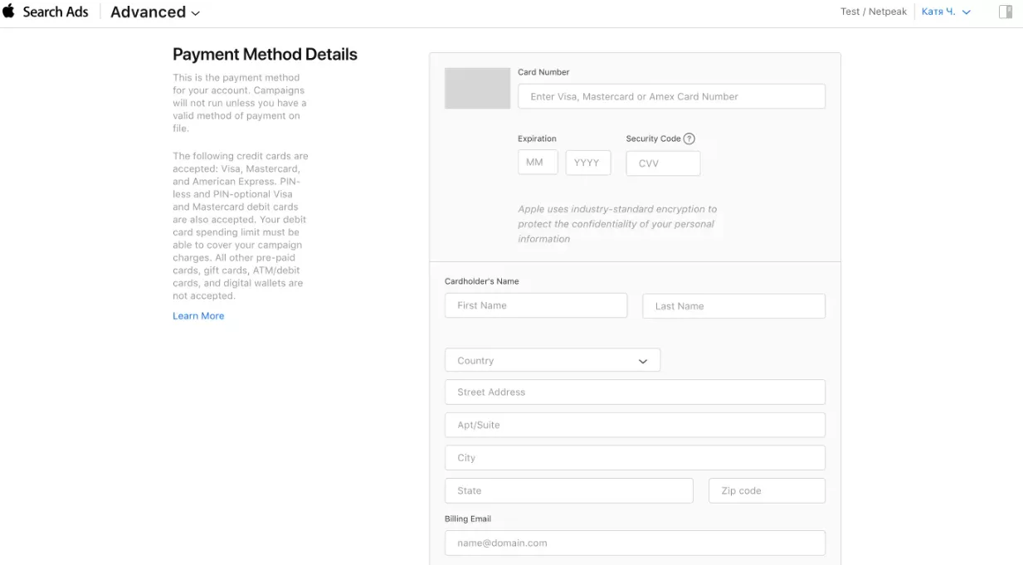Click the MM expiration month field
This screenshot has height=565, width=1023.
coord(538,163)
